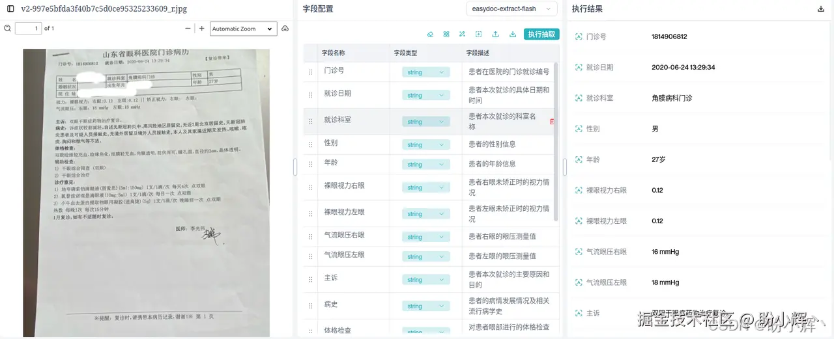The image size is (834, 339).
Task: Open type dropdown for 病史 field
Action: click(426, 306)
